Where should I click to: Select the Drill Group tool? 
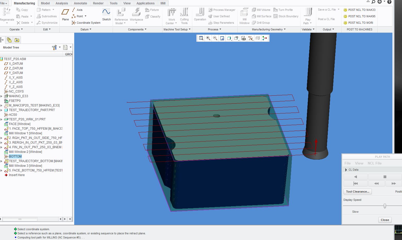(x=261, y=23)
